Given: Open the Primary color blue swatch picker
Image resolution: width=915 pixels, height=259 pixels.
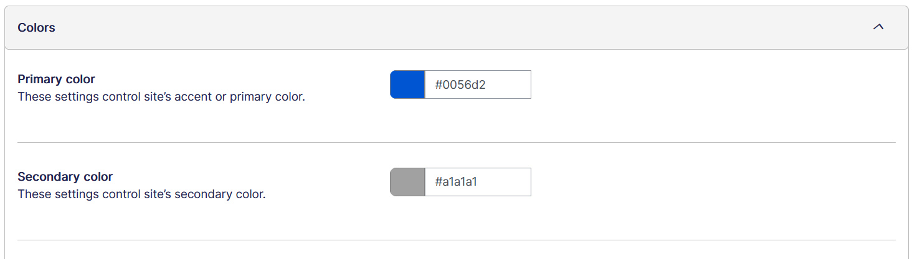Looking at the screenshot, I should coord(407,84).
